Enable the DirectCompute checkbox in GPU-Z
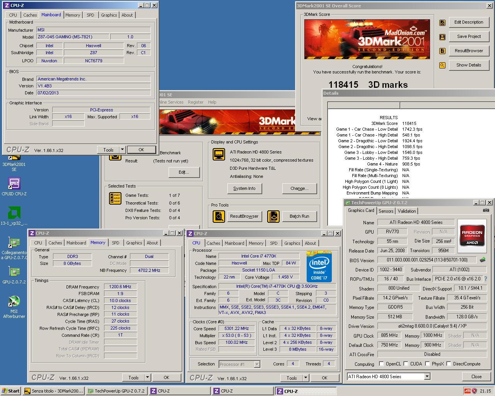 (x=449, y=364)
